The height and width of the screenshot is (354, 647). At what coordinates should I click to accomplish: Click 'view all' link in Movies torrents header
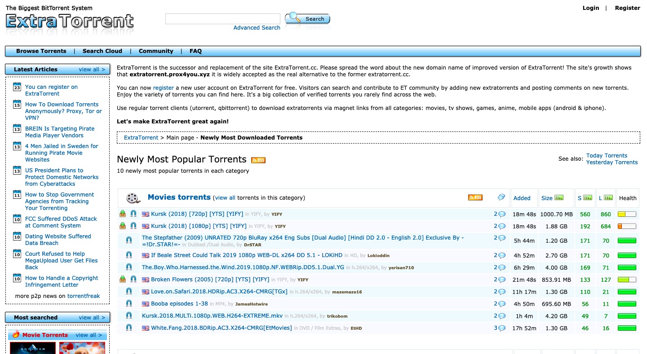tap(225, 198)
